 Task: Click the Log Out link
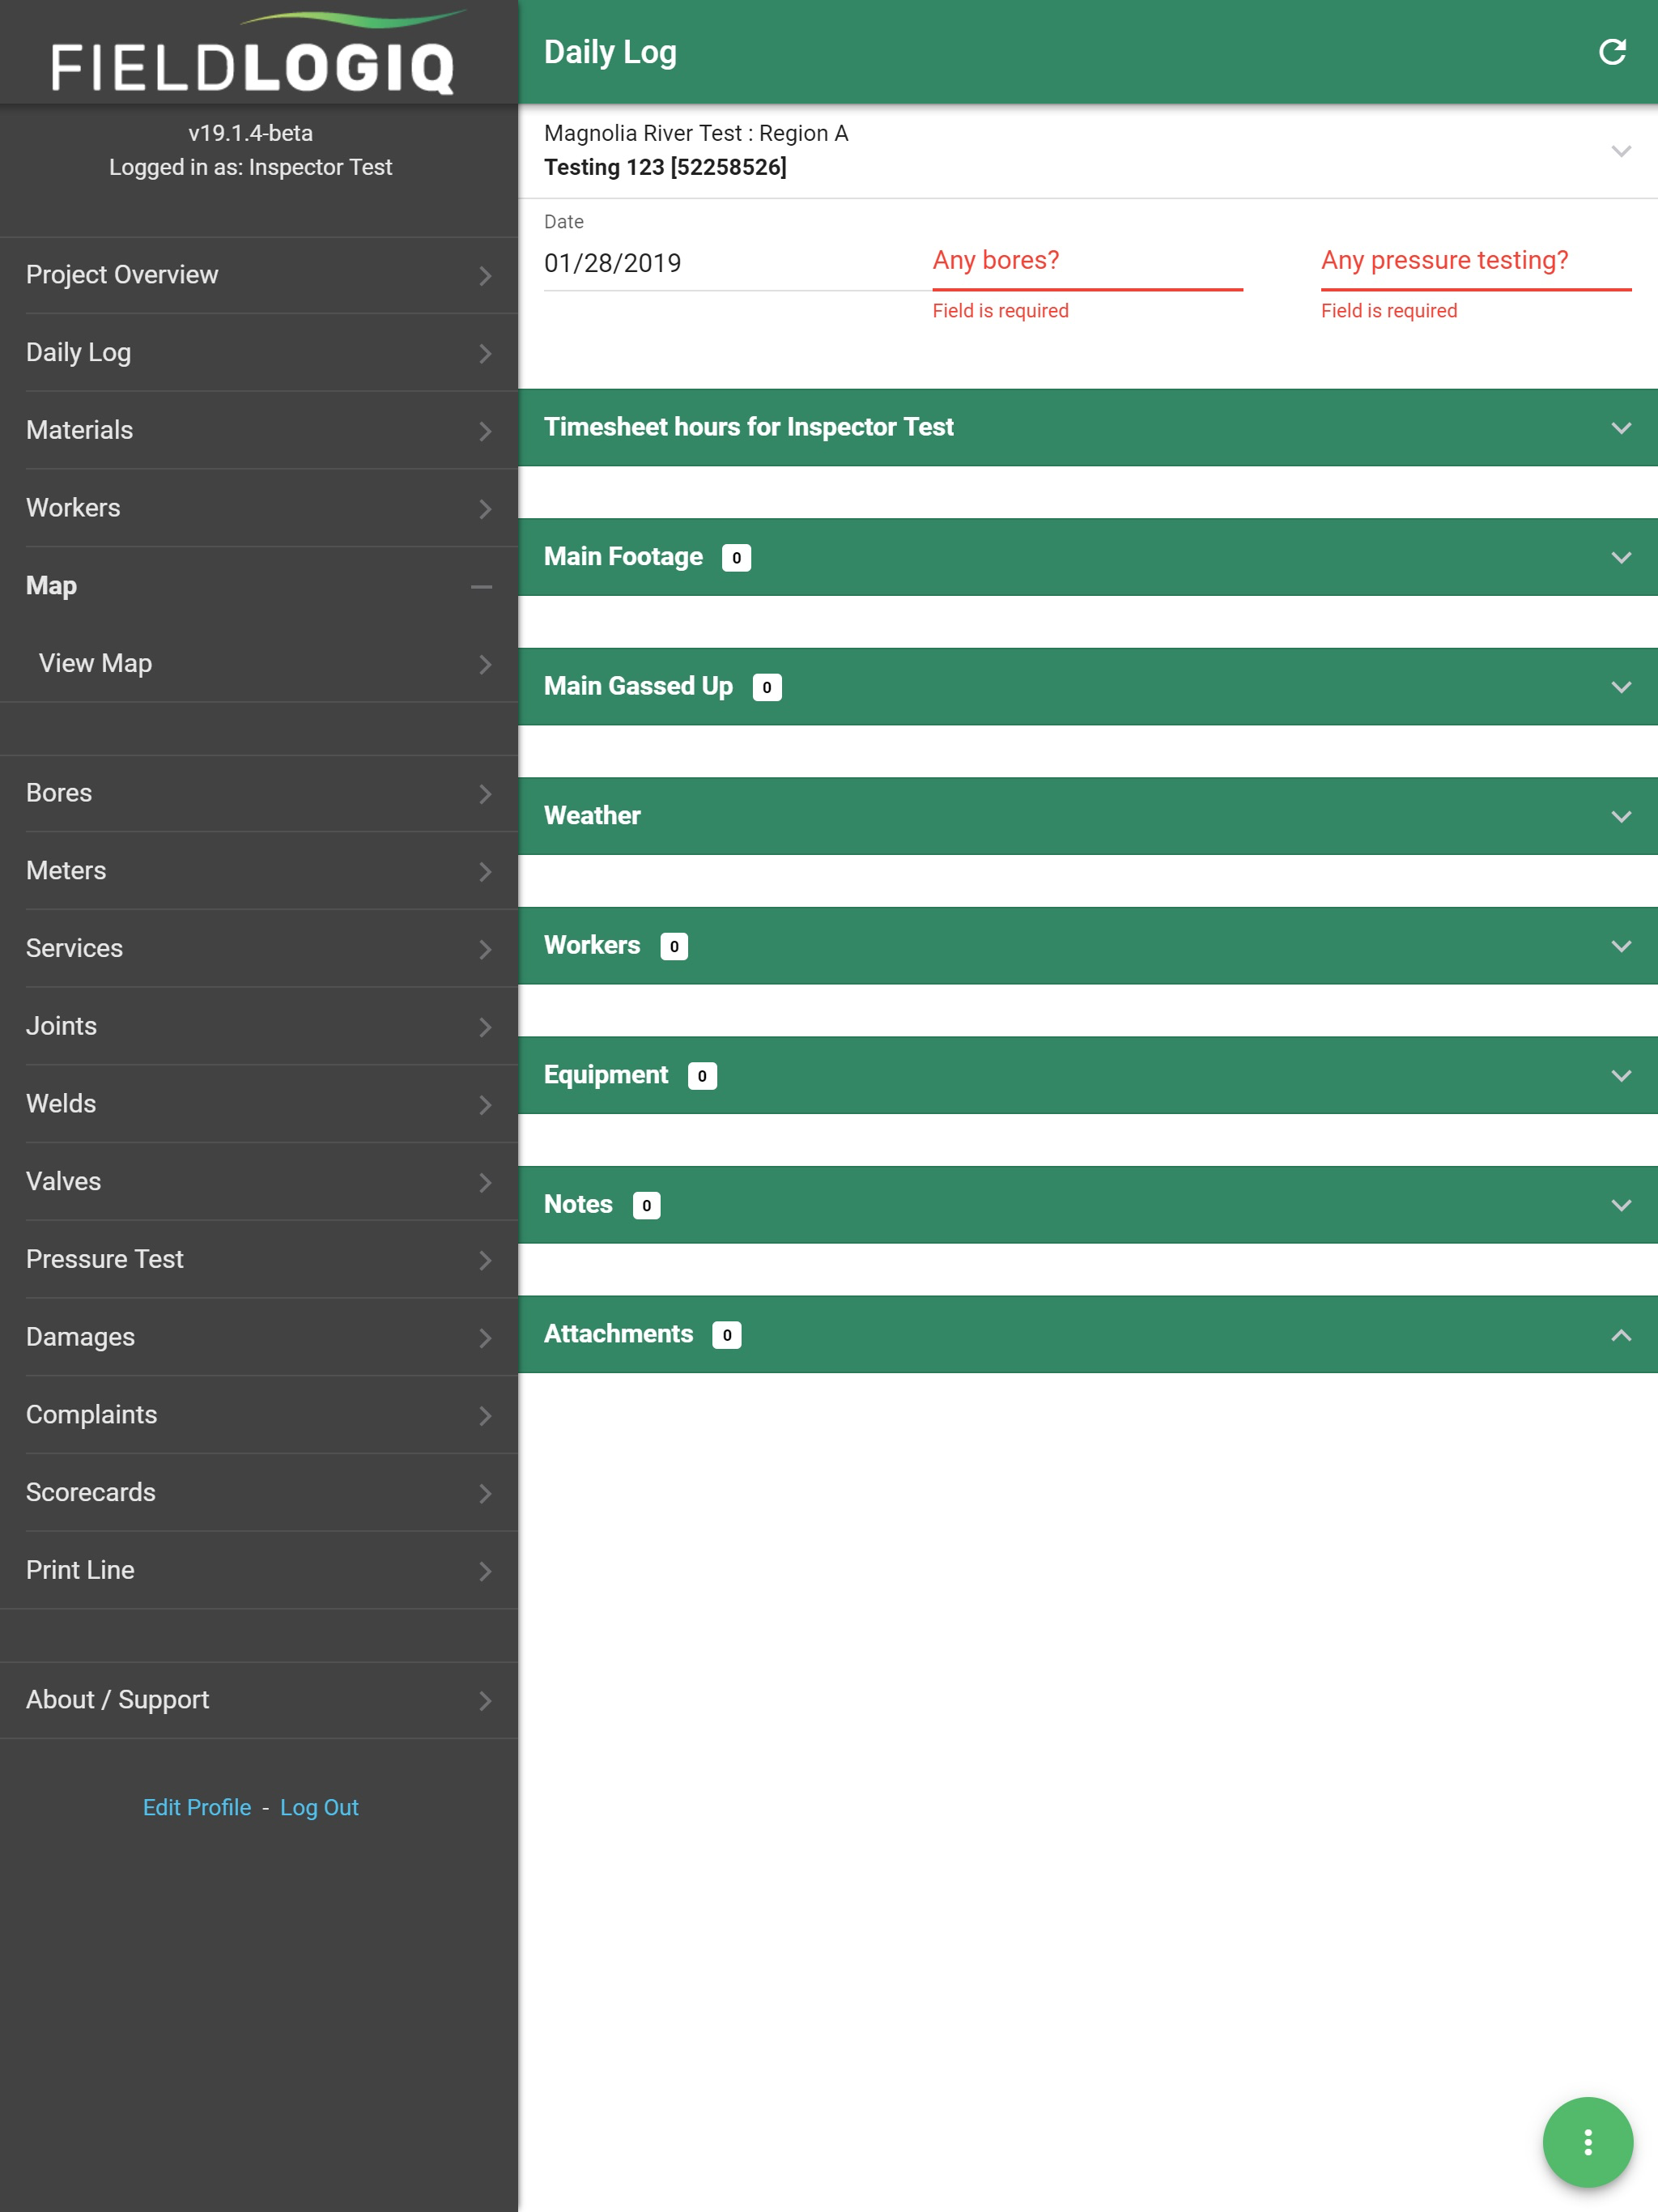coord(319,1808)
